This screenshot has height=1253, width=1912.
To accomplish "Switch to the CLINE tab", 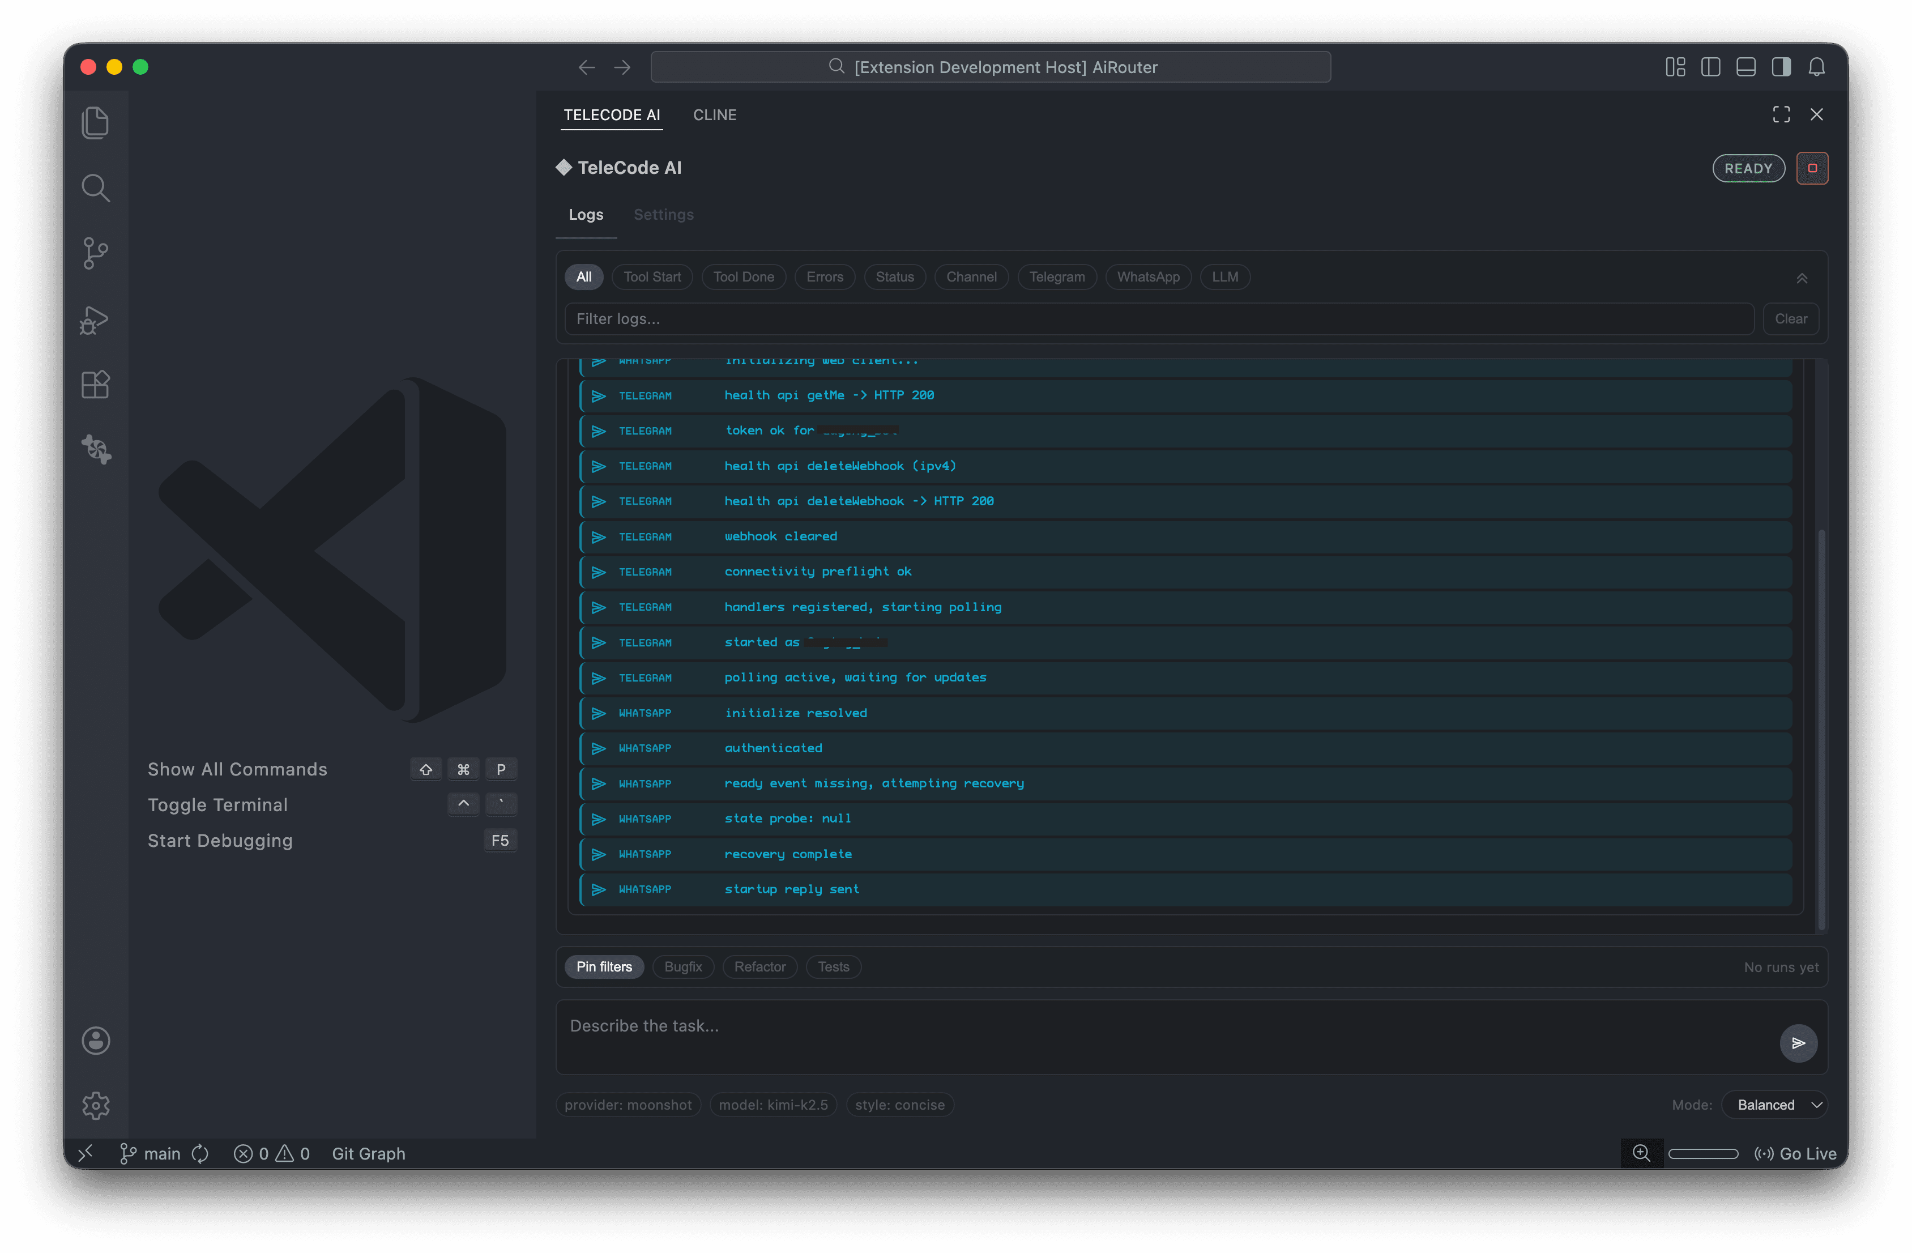I will coord(714,114).
